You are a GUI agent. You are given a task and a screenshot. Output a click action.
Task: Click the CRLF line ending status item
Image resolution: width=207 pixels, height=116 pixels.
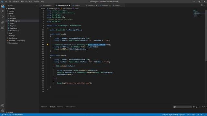point(193,115)
